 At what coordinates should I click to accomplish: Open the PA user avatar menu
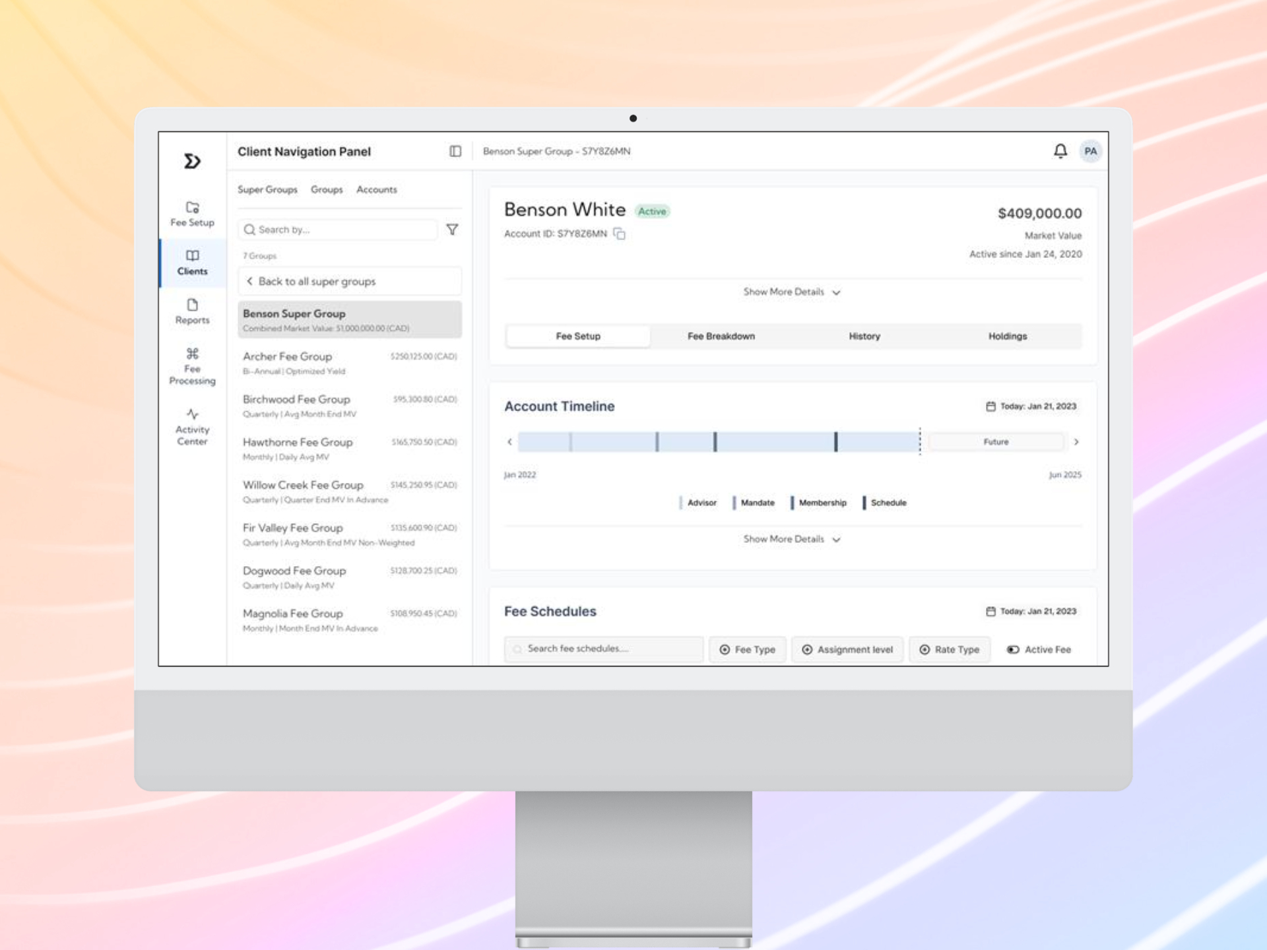pos(1091,151)
